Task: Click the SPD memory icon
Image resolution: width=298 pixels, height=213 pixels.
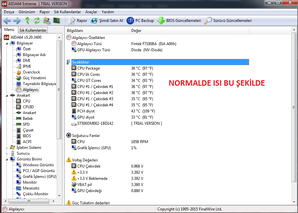Action: coord(19,124)
